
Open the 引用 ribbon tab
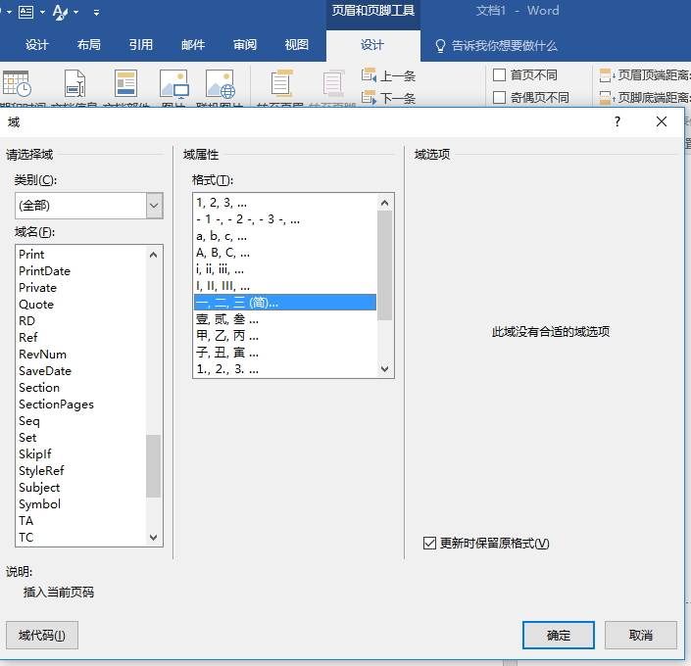tap(140, 45)
